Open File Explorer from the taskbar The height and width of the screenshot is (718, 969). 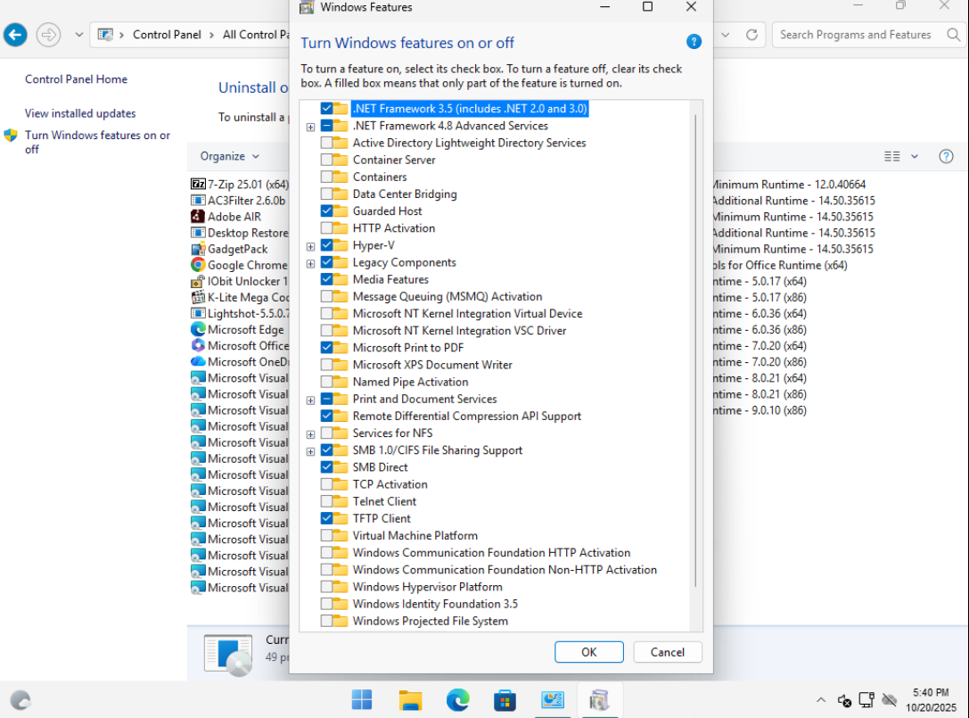[410, 700]
